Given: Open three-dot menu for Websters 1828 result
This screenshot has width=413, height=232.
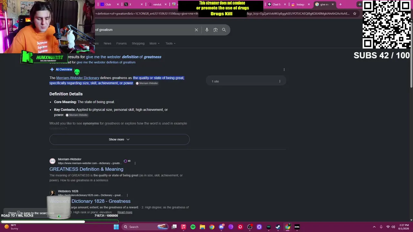Looking at the screenshot, I should [127, 195].
